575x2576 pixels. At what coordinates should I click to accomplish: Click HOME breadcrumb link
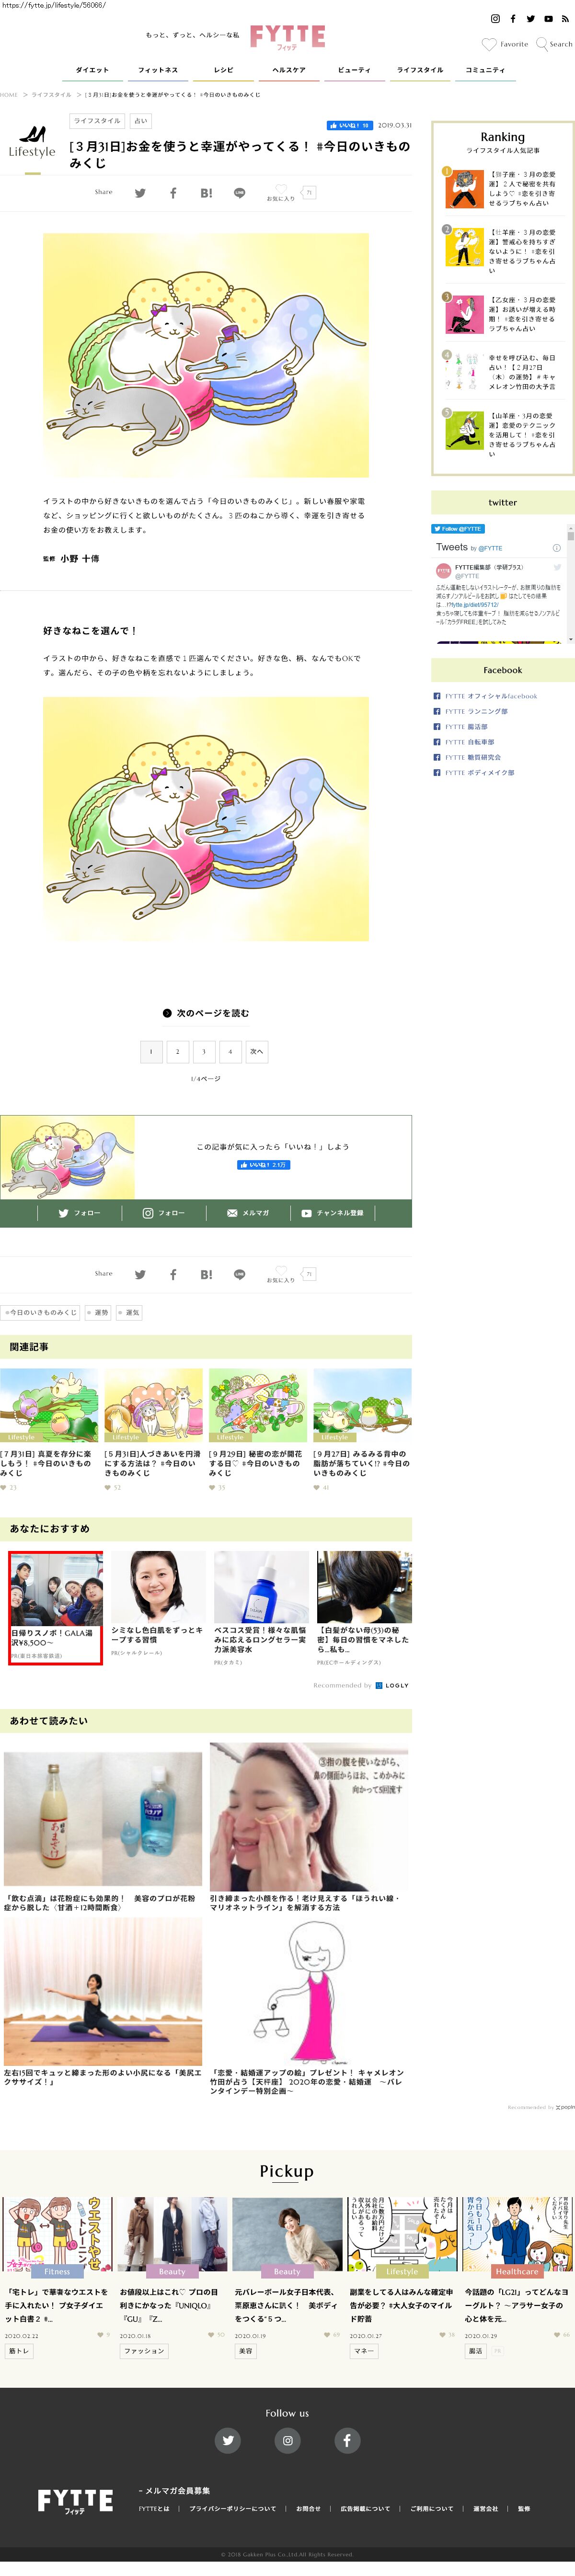coord(9,95)
